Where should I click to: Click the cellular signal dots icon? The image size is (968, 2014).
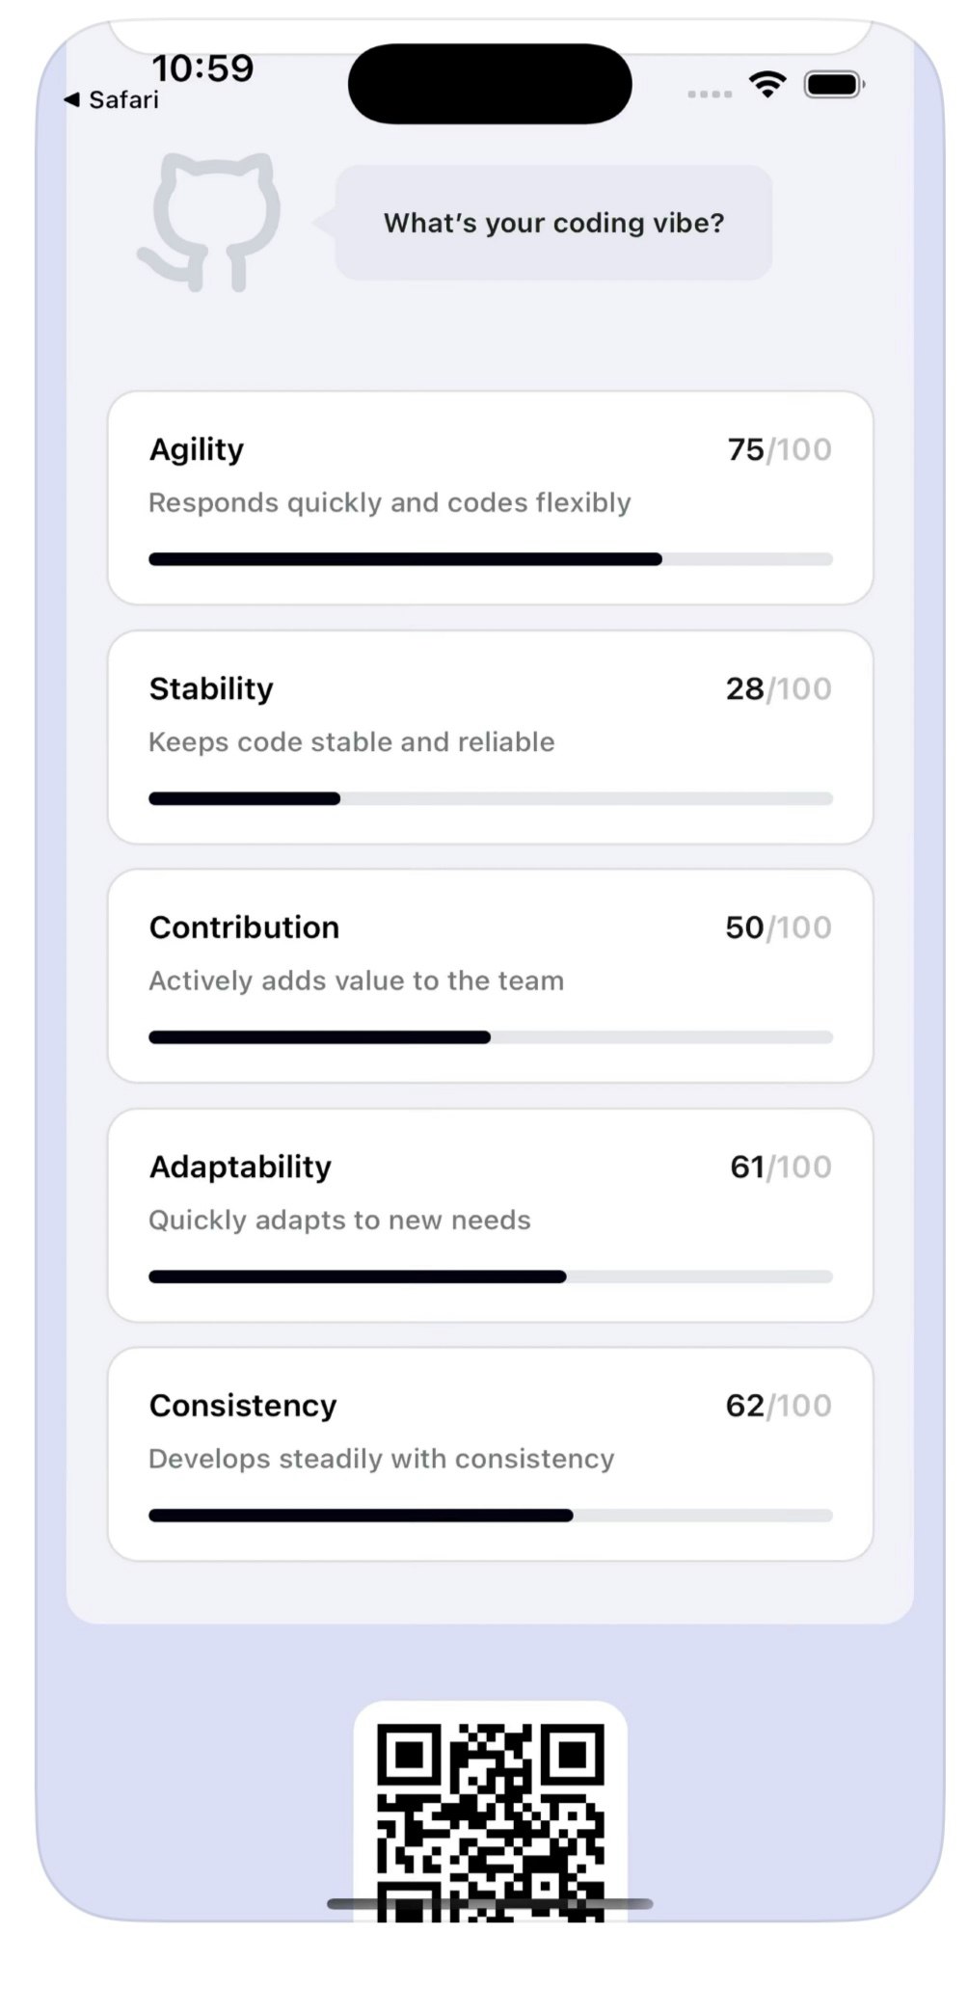point(709,94)
